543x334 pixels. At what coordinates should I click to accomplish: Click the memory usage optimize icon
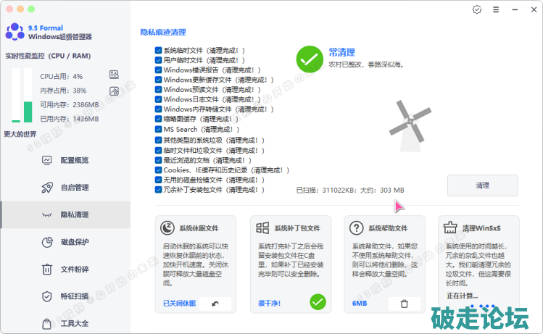coord(114,91)
